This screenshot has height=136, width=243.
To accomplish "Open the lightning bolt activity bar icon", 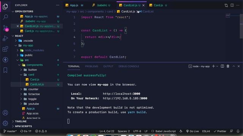I will point(5,60).
